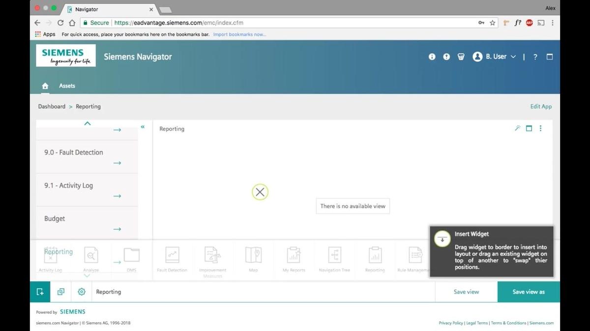Select the Fault Detection widget icon
The width and height of the screenshot is (590, 331).
click(x=172, y=255)
